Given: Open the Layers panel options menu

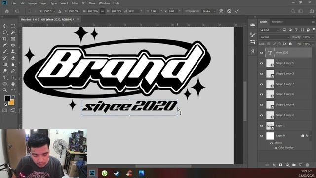Looking at the screenshot, I should pos(313,22).
